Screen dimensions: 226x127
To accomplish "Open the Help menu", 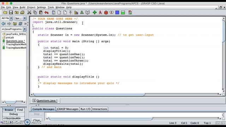I will tap(69, 7).
